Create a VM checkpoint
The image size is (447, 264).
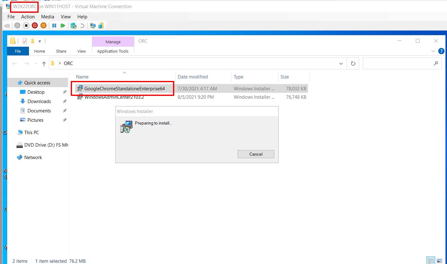74,26
